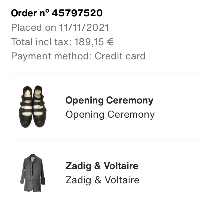Image resolution: width=200 pixels, height=204 pixels.
Task: Click the "Payment method" label
Action: click(x=51, y=56)
